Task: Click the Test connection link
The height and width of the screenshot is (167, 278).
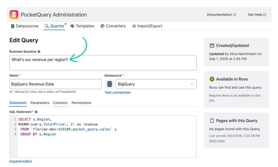Action: tap(118, 92)
